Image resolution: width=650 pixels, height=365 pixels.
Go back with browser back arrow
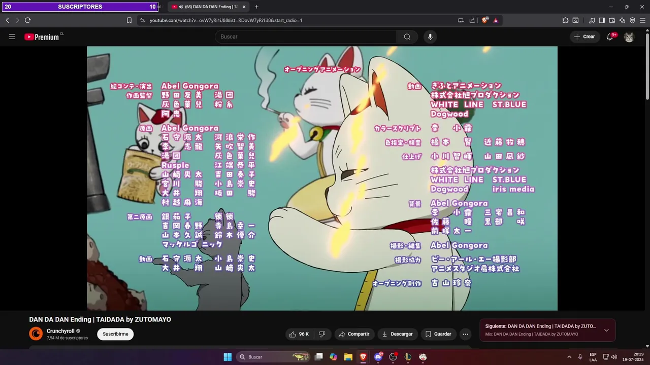click(x=8, y=20)
